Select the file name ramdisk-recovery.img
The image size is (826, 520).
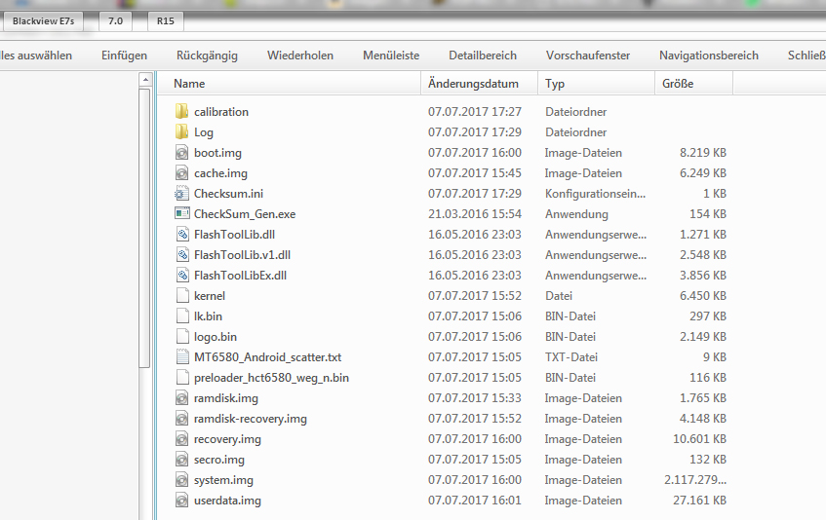[251, 419]
